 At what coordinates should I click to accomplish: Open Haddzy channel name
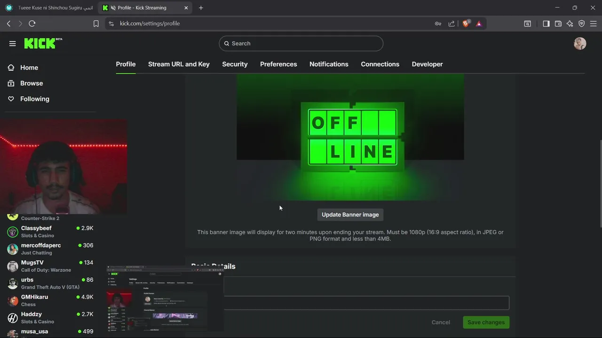point(32,315)
